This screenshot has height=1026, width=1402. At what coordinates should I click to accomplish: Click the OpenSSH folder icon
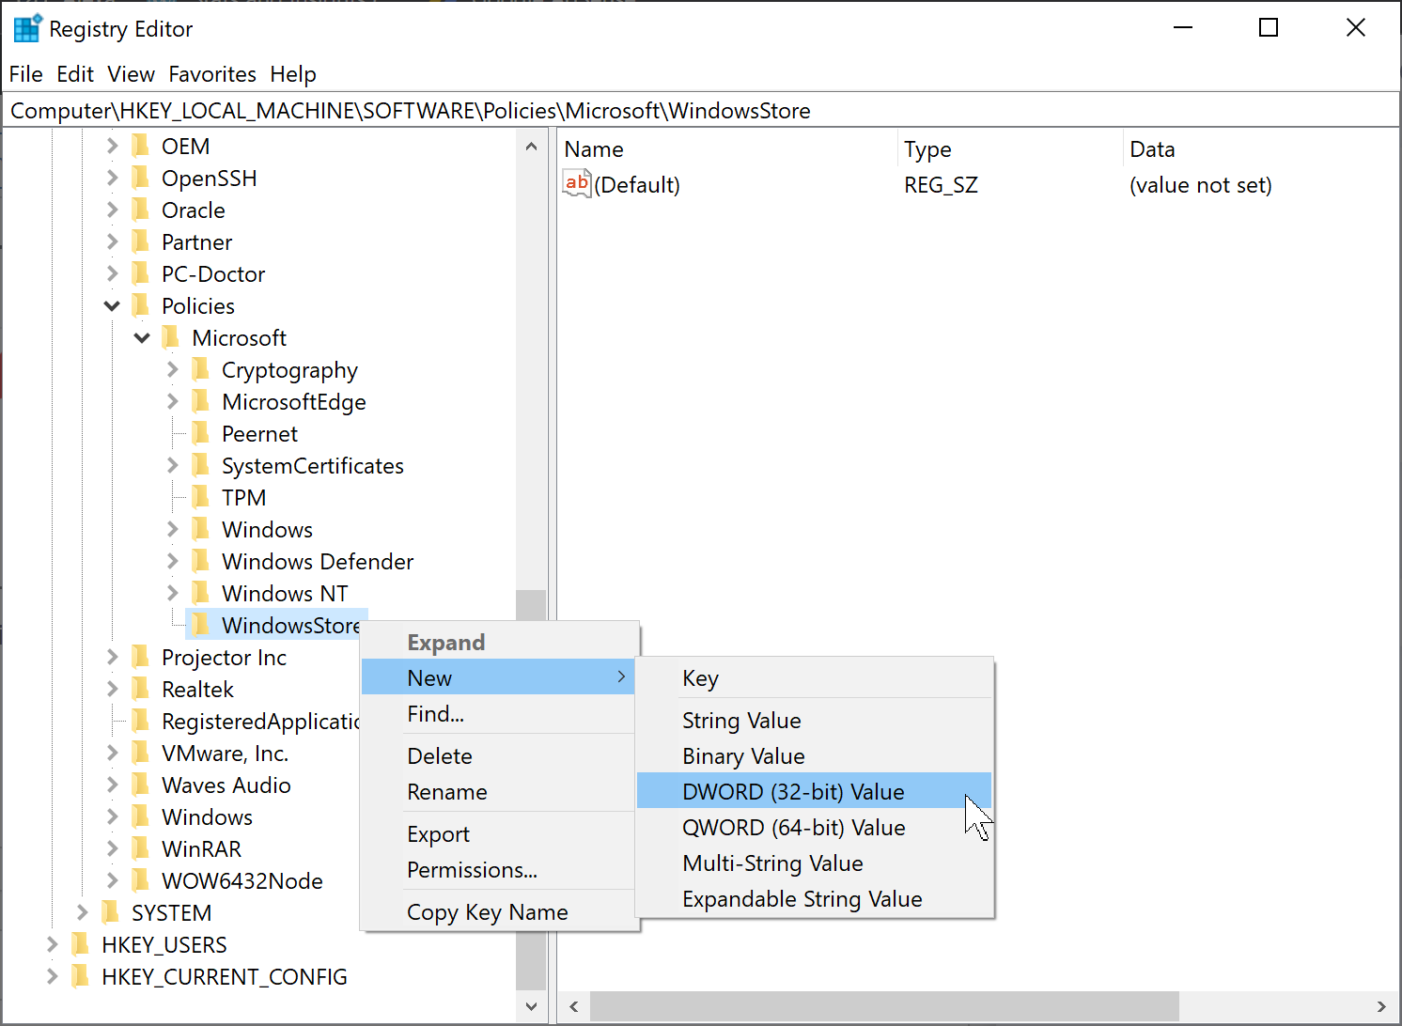click(141, 178)
